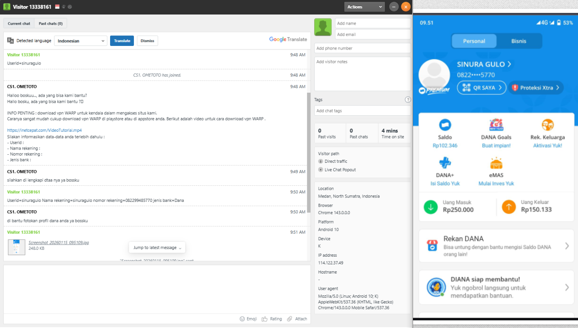Open the Emoji picker

248,319
